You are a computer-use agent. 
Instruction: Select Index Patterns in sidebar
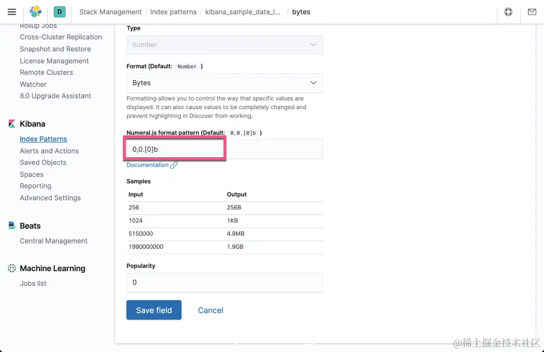[43, 139]
